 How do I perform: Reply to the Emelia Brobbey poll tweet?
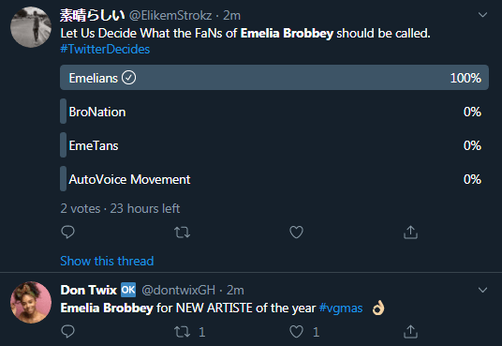point(67,233)
